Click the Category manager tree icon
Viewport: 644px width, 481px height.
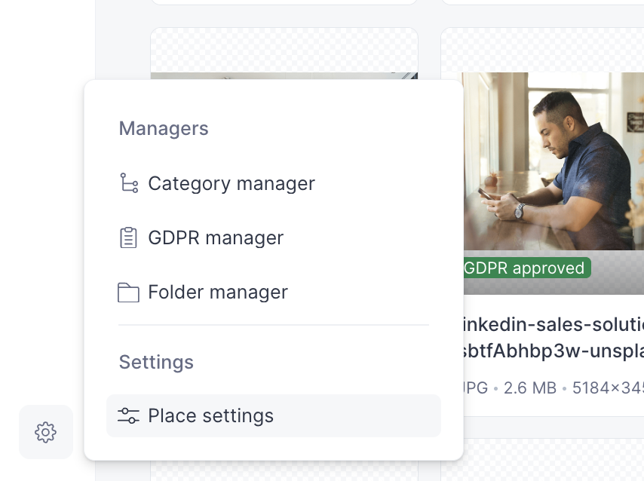tap(128, 182)
